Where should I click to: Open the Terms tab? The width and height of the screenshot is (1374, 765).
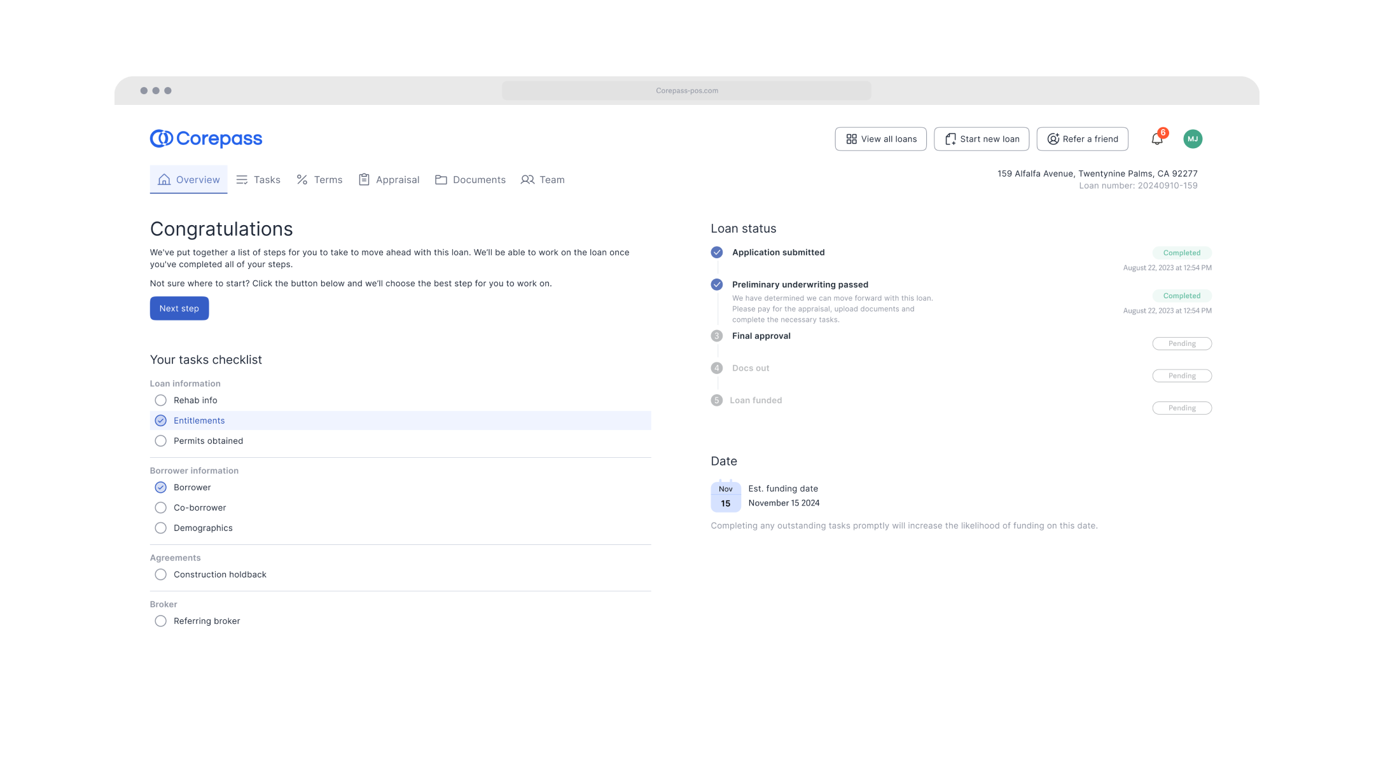point(319,180)
